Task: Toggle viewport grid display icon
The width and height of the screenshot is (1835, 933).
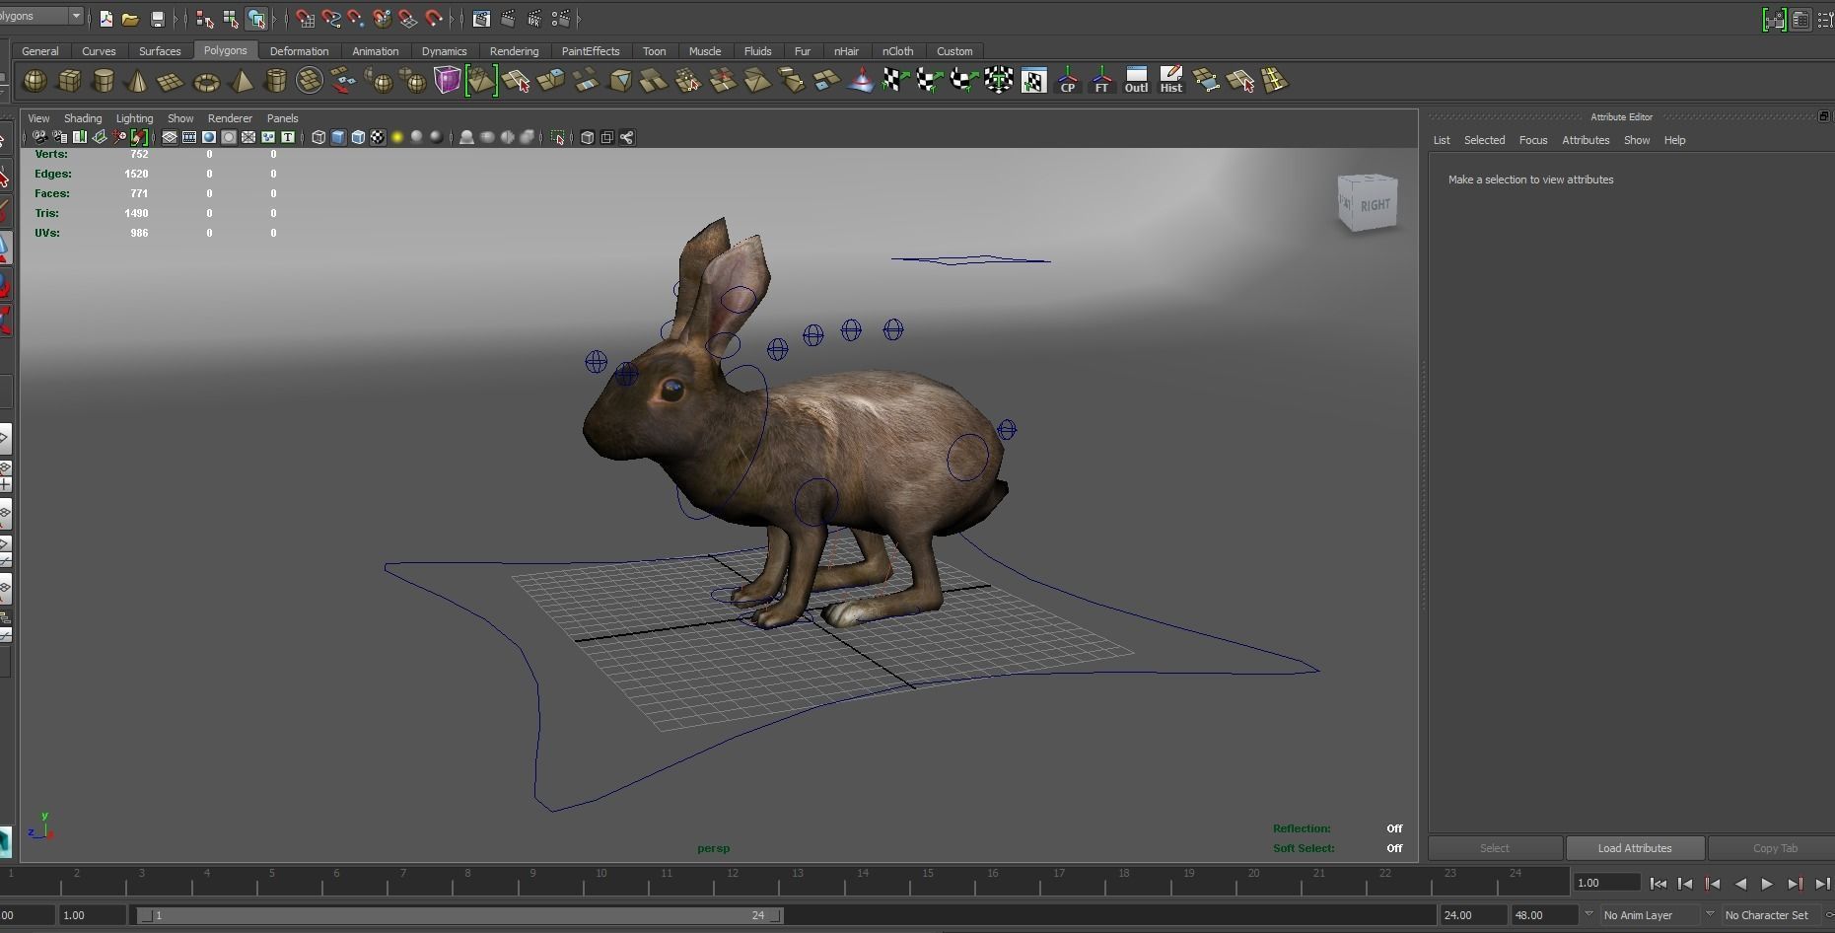Action: (170, 137)
